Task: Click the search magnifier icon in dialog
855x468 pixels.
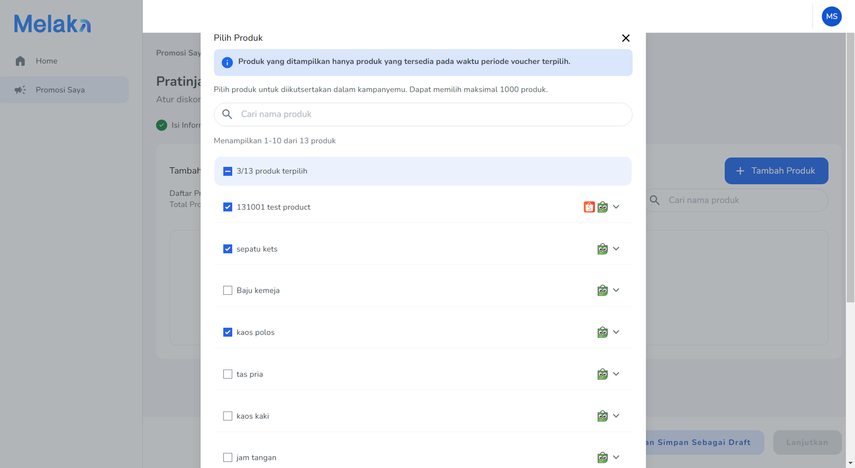Action: 227,114
